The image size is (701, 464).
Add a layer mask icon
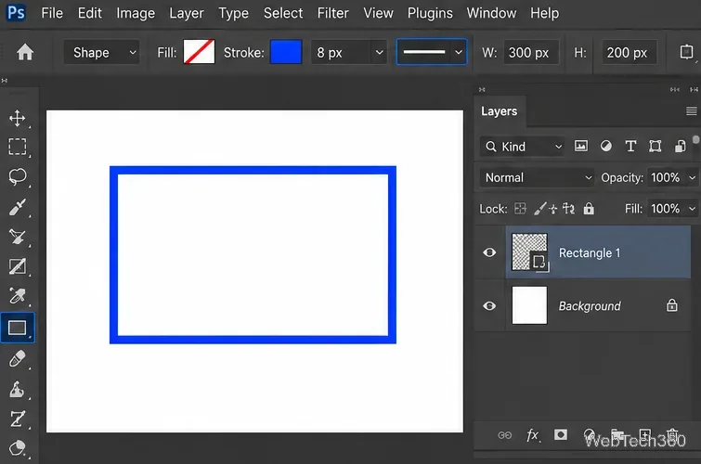point(561,435)
